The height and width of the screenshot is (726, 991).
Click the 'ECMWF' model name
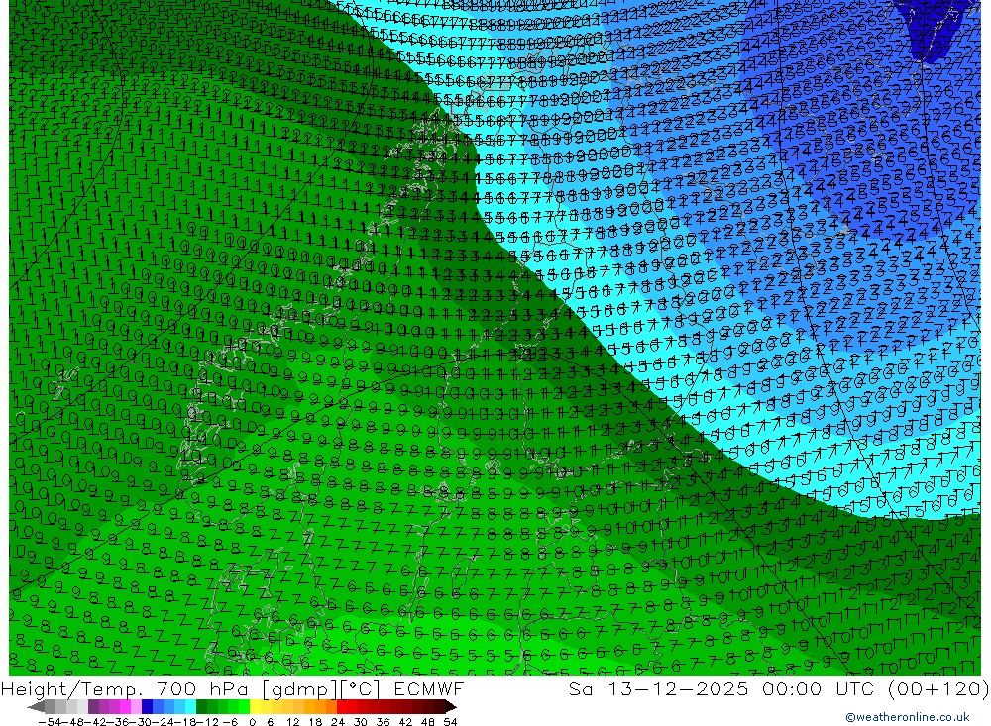429,688
